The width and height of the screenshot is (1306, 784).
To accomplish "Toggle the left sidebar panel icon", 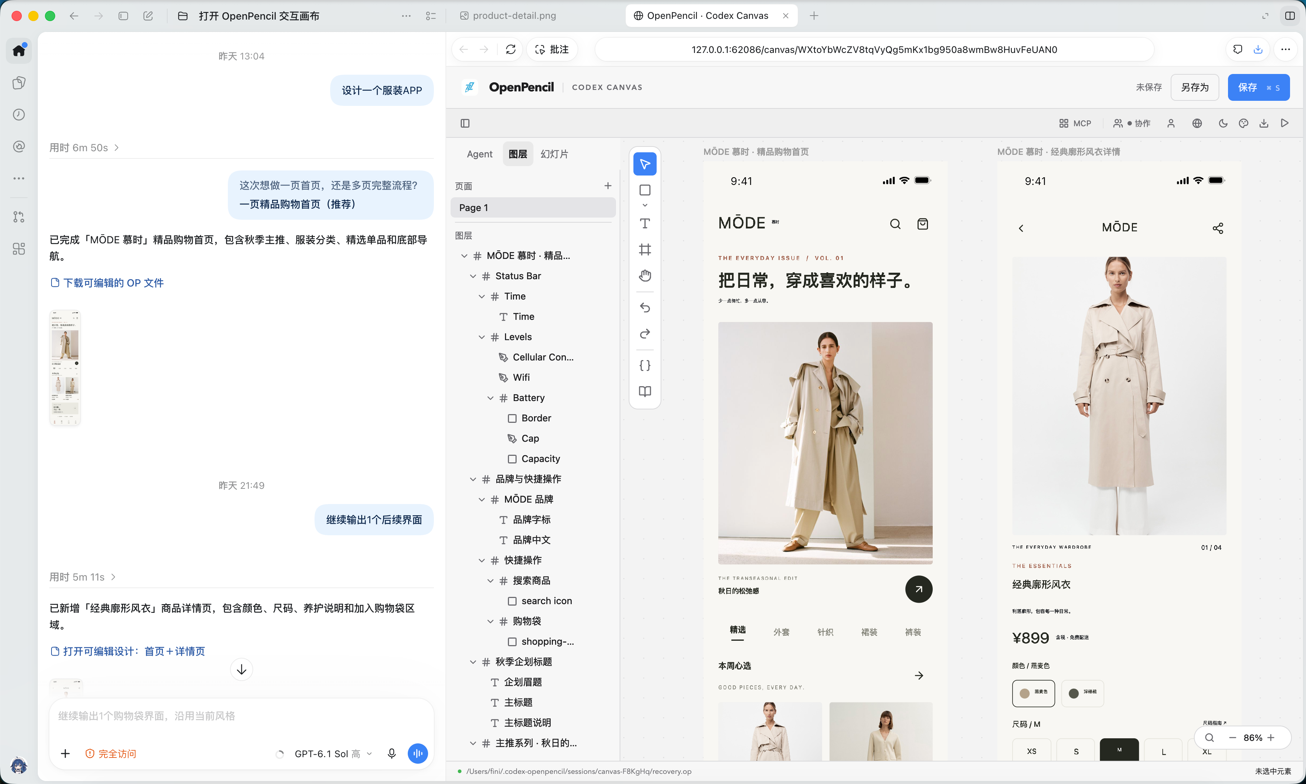I will coord(465,123).
